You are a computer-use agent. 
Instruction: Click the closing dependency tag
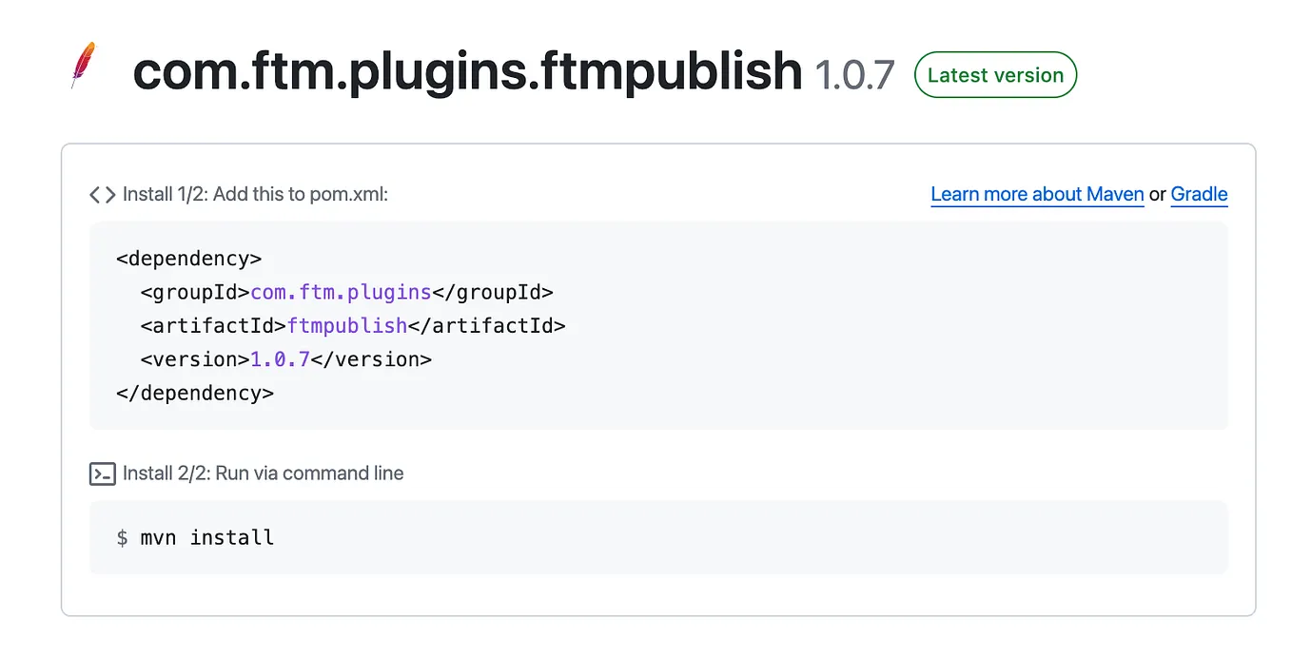(x=195, y=393)
